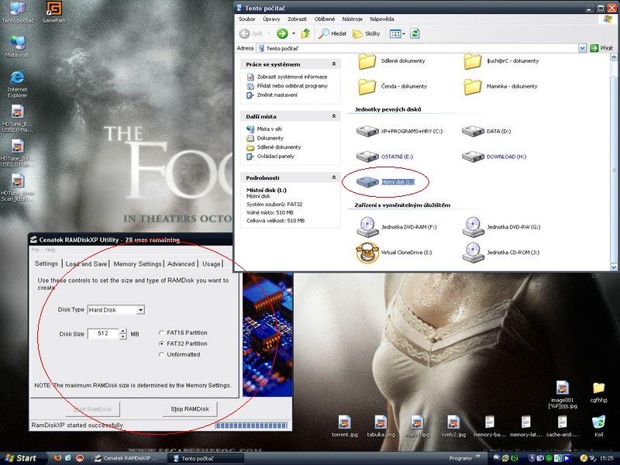This screenshot has height=465, width=620.
Task: Click the Disk Size stepper arrows
Action: pyautogui.click(x=123, y=334)
